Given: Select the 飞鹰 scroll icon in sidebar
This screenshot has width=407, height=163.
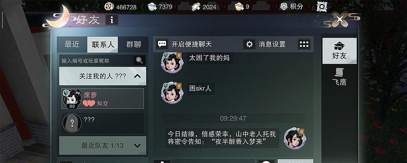Looking at the screenshot, I should click(339, 72).
